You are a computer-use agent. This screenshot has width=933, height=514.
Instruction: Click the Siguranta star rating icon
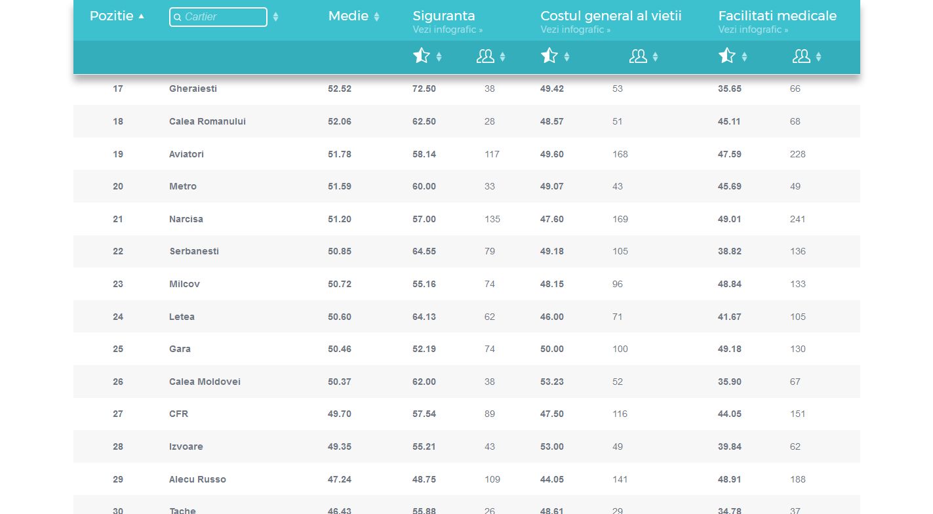click(x=421, y=56)
